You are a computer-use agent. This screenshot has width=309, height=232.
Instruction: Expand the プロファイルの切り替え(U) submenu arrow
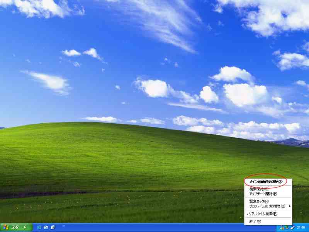pos(290,206)
